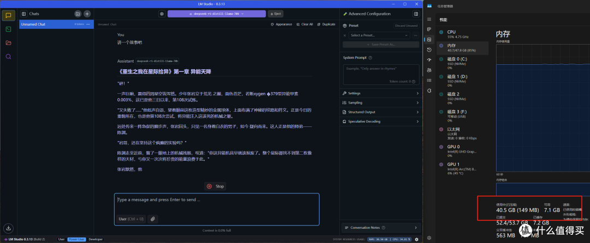Click the LM Studio 0.3.13 version label
The width and height of the screenshot is (590, 243).
24,239
